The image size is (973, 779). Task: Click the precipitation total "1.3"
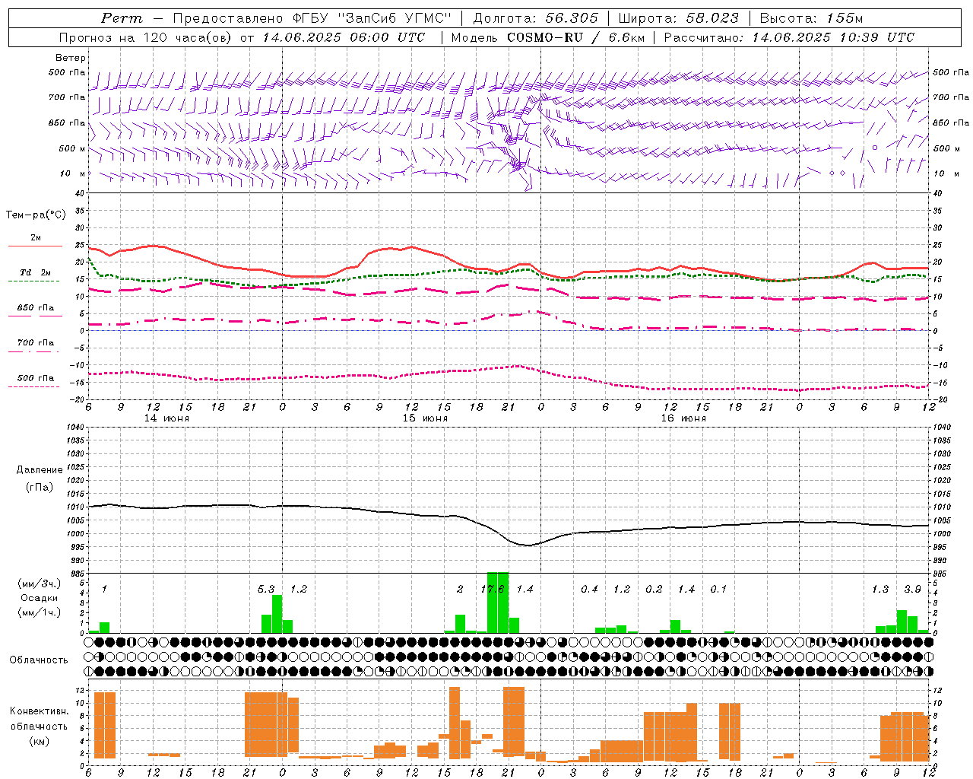click(x=880, y=590)
